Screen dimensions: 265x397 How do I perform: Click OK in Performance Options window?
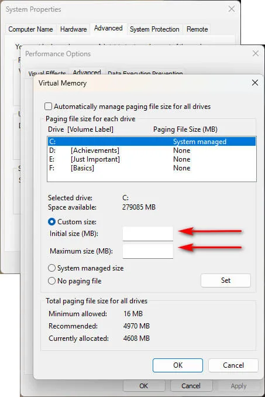point(143,386)
